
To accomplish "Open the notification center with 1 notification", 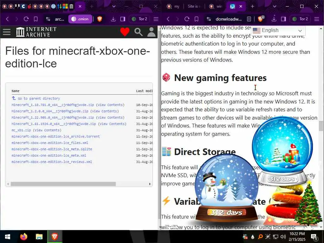I will coord(314,237).
